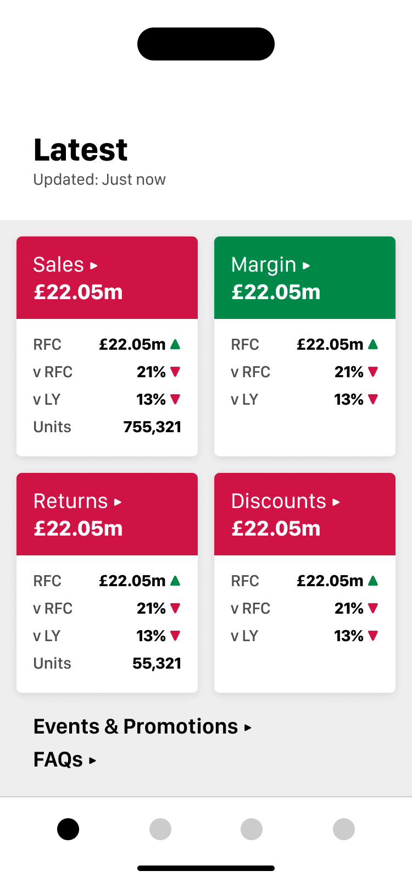The image size is (412, 893).
Task: Open the FAQs link
Action: coord(65,759)
